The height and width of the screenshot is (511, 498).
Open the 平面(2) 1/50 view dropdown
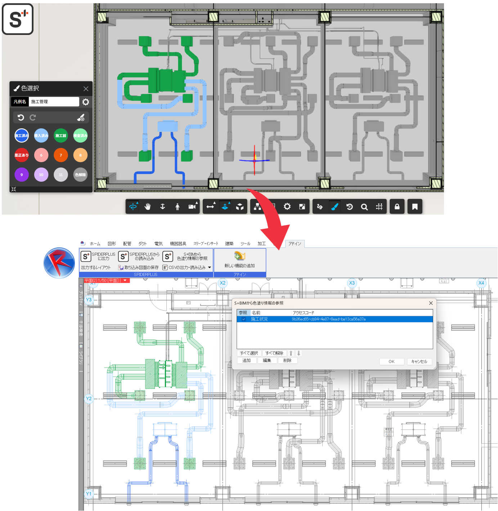click(125, 281)
